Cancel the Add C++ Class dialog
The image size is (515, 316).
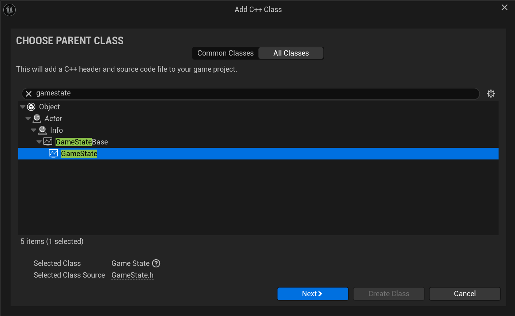(x=465, y=294)
